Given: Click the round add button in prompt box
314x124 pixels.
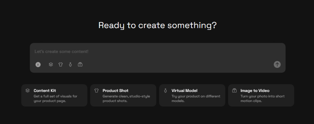Looking at the screenshot, I should tap(38, 64).
